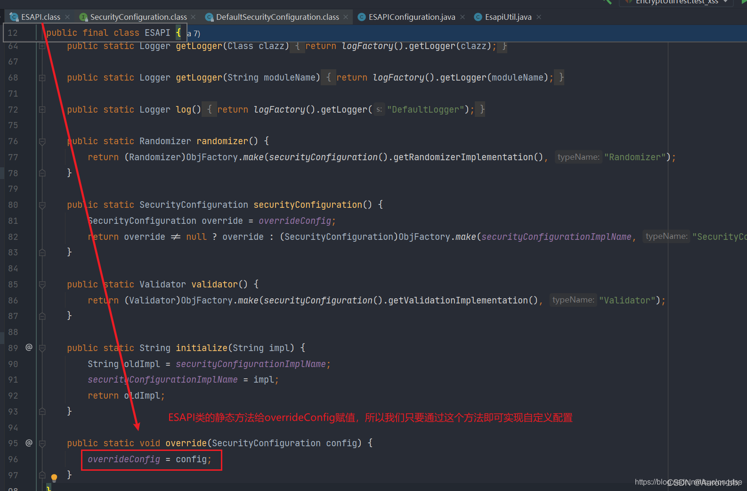Image resolution: width=747 pixels, height=491 pixels.
Task: Click the method name override on line 95
Action: pos(186,443)
